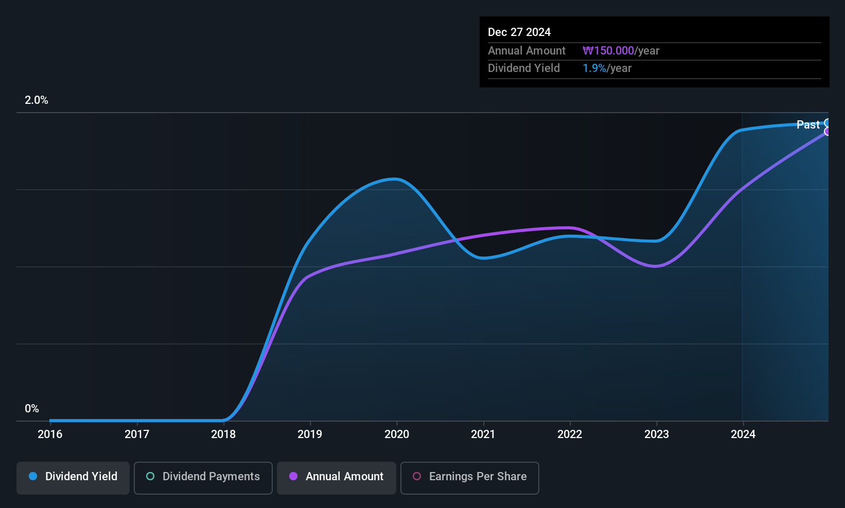The width and height of the screenshot is (845, 508).
Task: Select the 2024 x-axis label
Action: tap(743, 434)
